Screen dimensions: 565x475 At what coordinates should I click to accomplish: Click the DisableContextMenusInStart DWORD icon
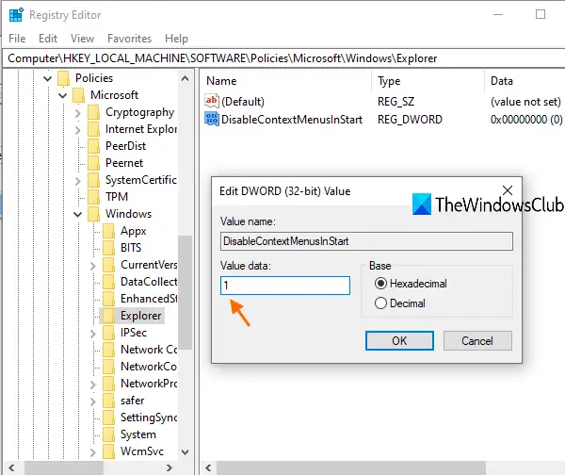pyautogui.click(x=212, y=119)
